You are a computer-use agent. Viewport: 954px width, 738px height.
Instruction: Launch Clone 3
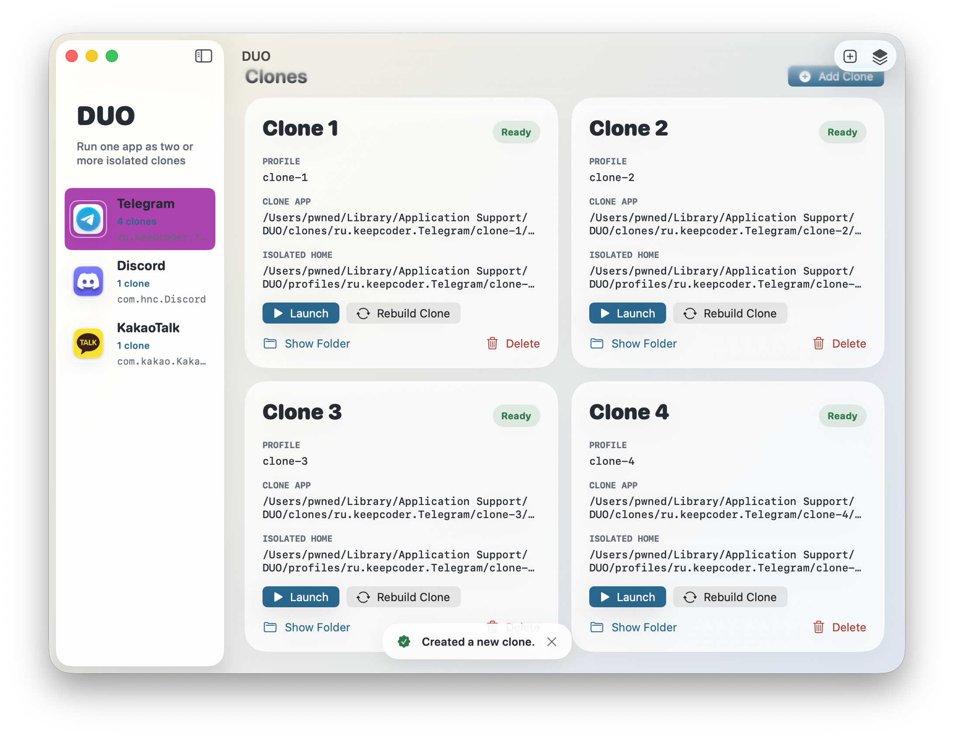[x=301, y=597]
